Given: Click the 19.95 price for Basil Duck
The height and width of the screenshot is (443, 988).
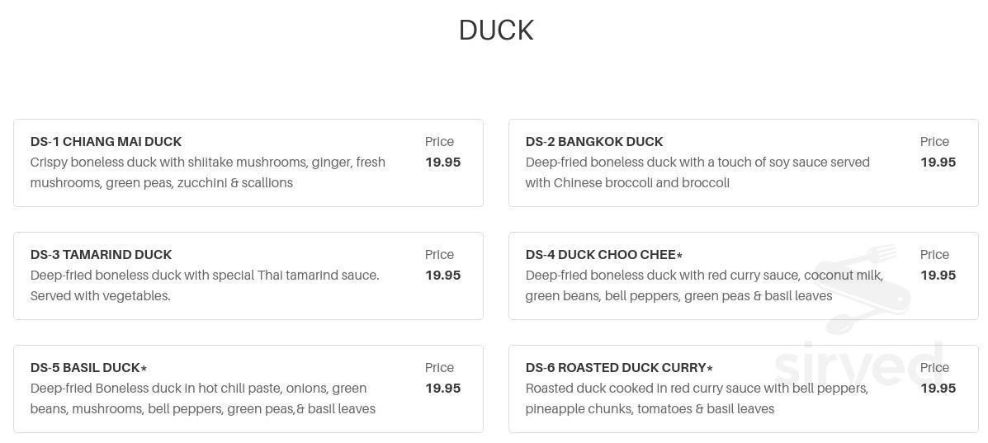Looking at the screenshot, I should click(443, 389).
